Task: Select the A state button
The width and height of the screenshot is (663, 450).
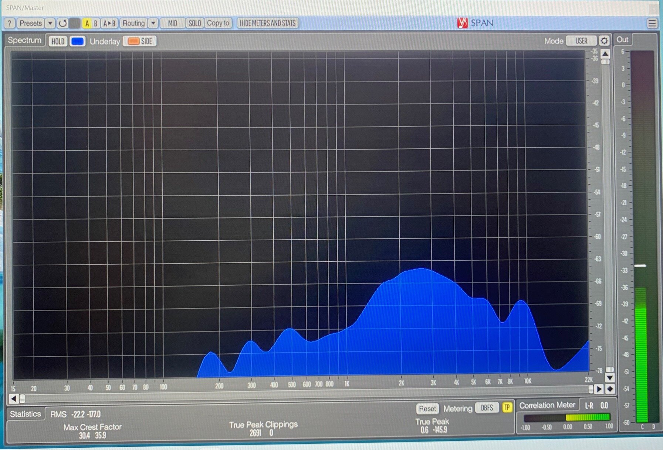Action: (x=87, y=24)
